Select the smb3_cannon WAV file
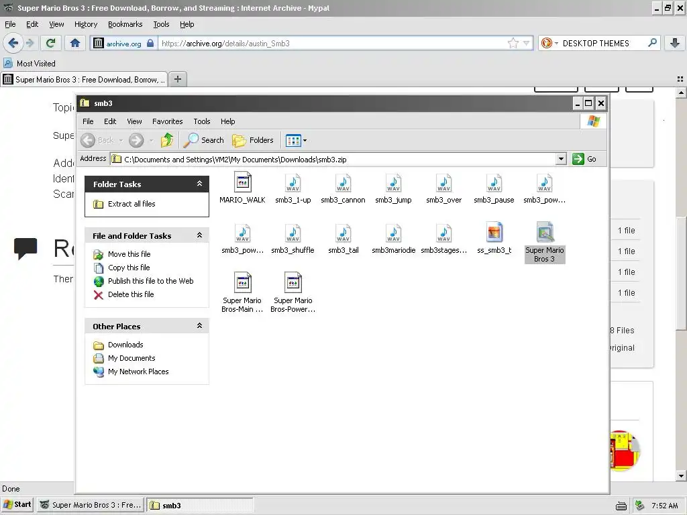This screenshot has width=687, height=515. pos(343,188)
